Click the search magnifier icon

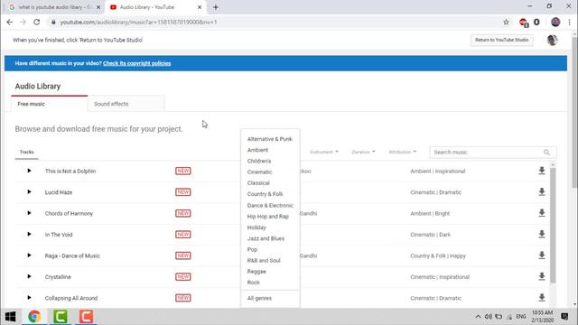pyautogui.click(x=546, y=153)
